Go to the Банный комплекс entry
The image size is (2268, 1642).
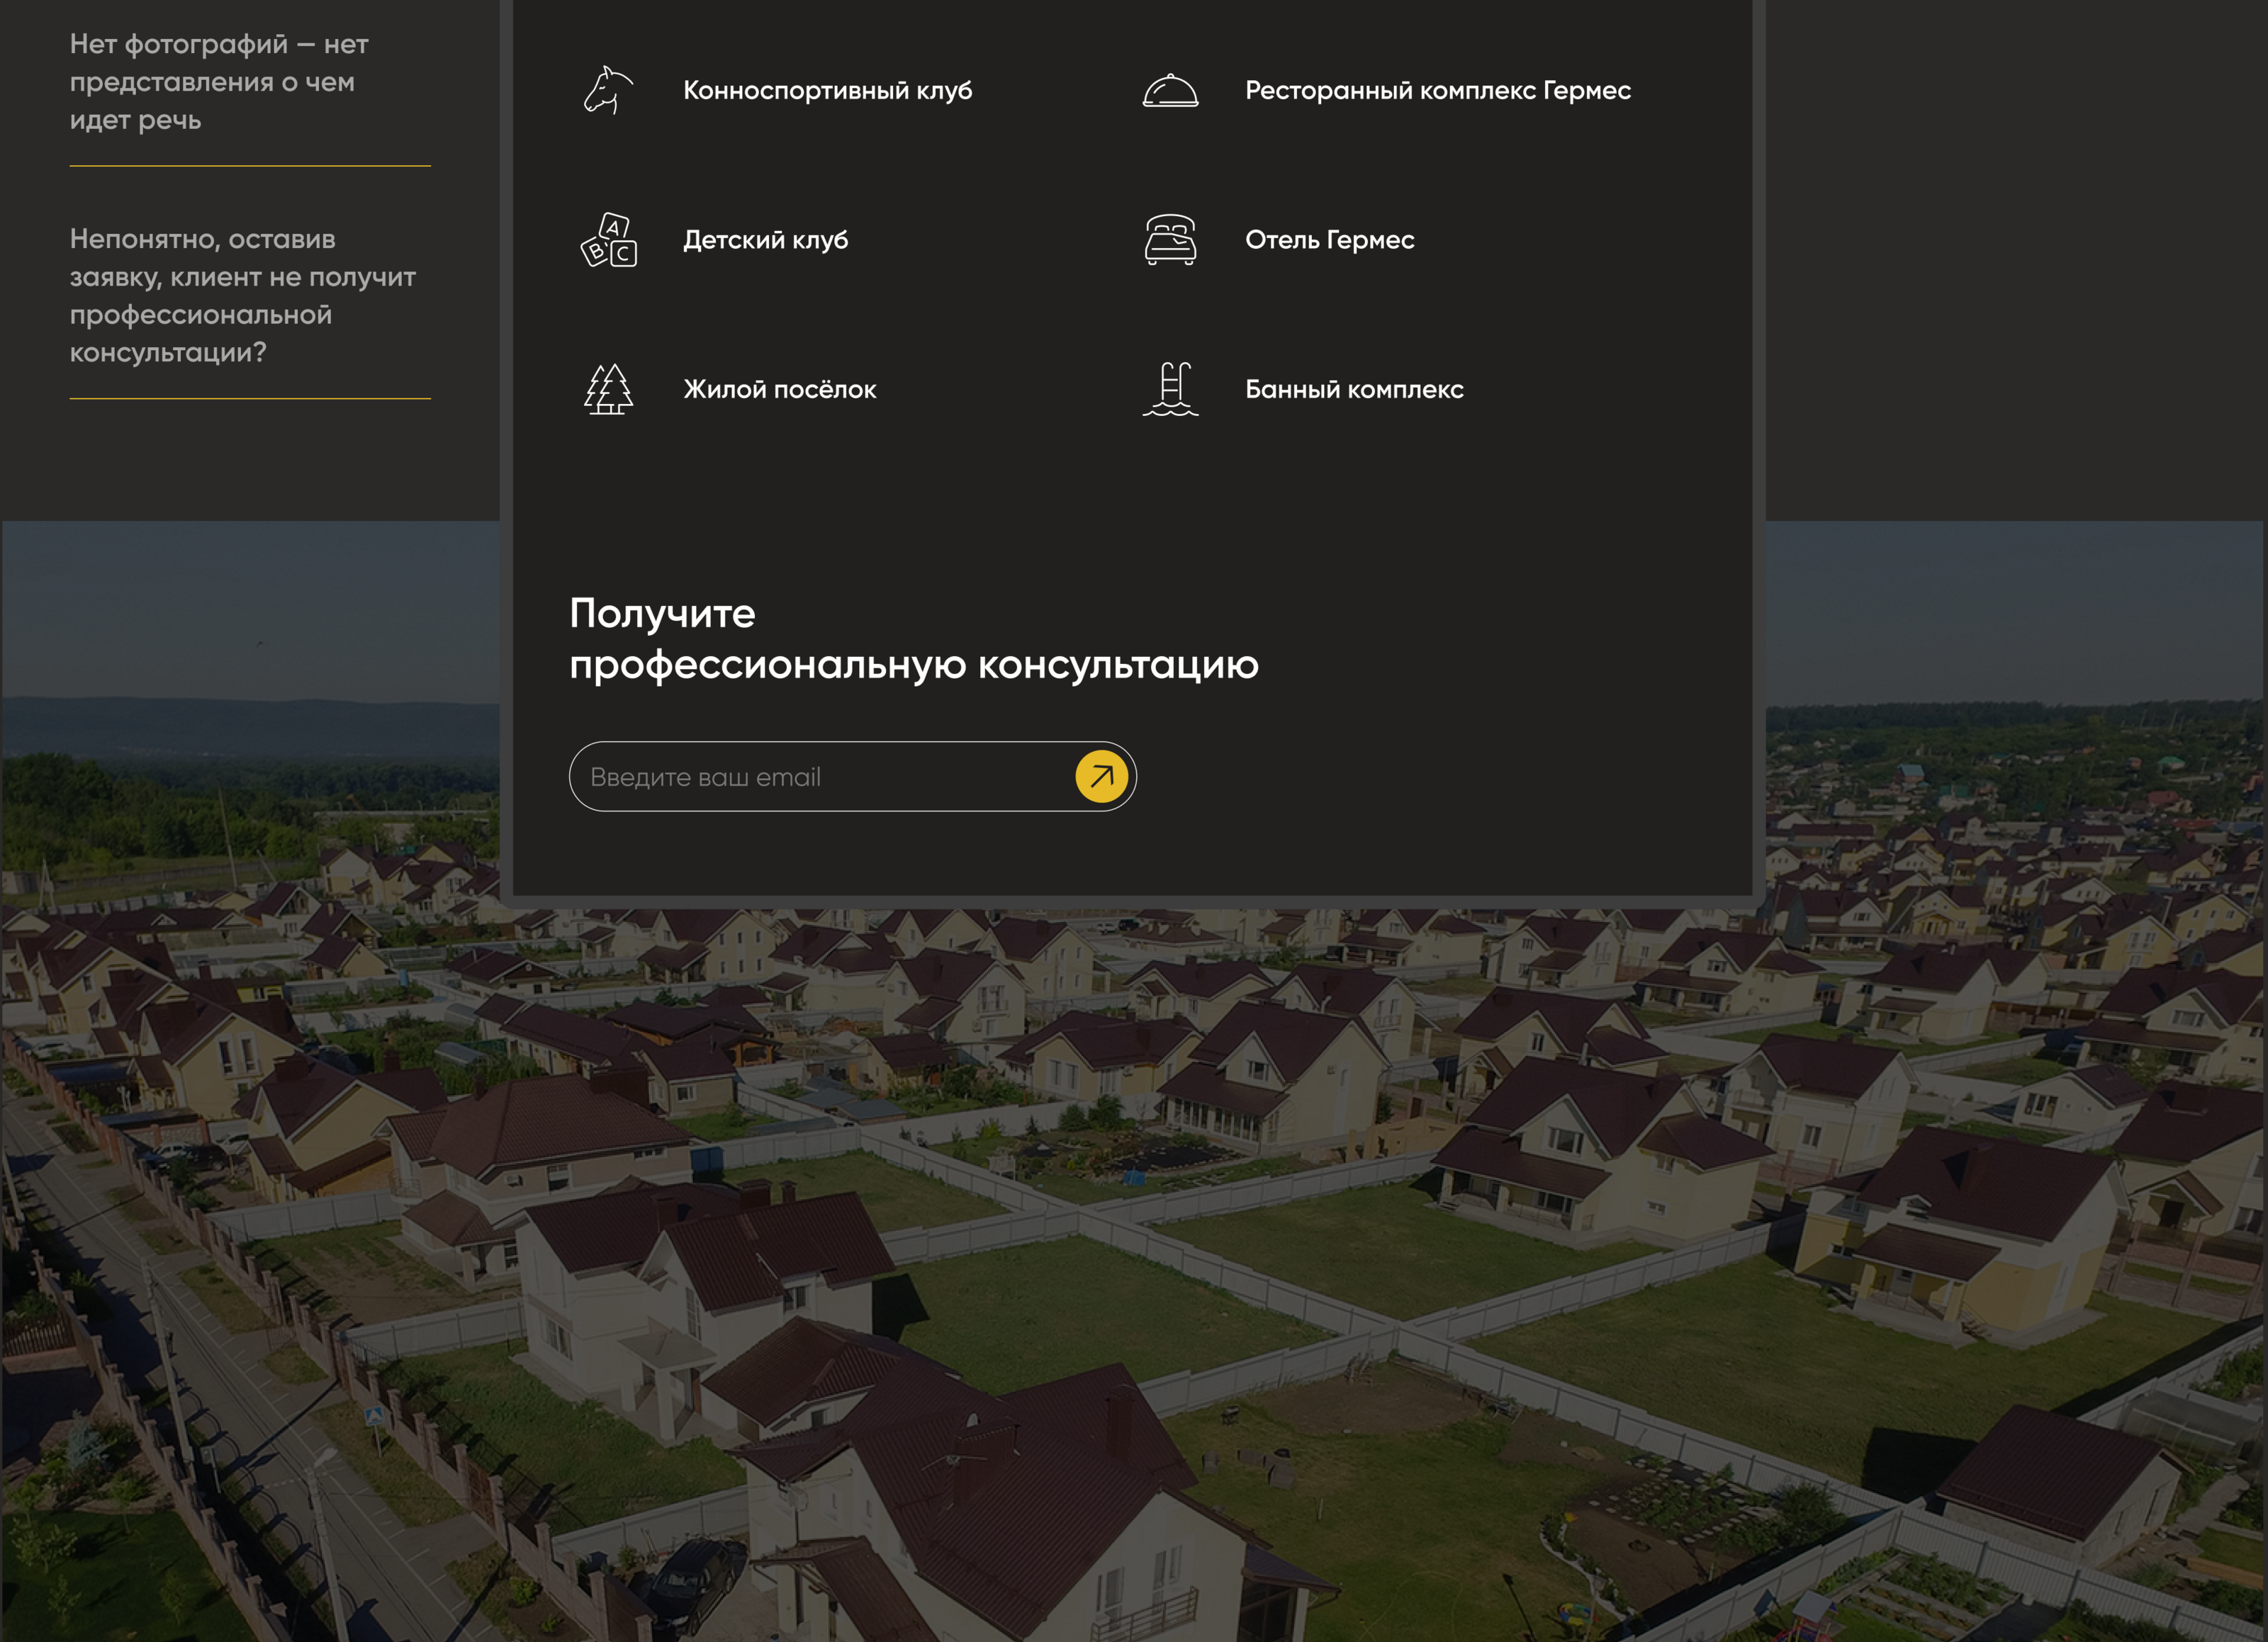[x=1353, y=390]
